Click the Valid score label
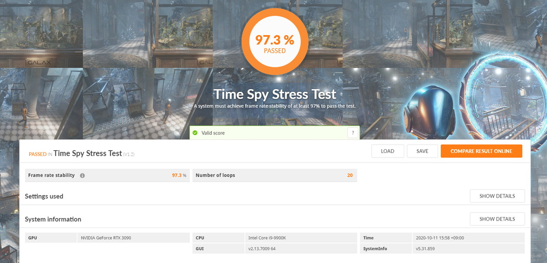This screenshot has width=547, height=263. 213,133
